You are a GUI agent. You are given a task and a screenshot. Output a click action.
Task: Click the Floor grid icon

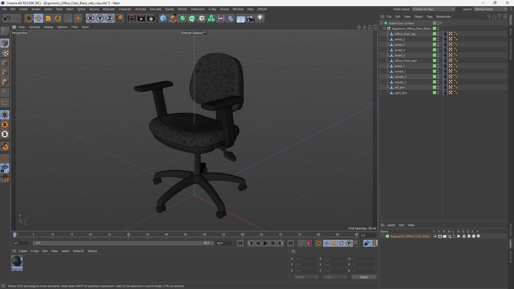(241, 18)
